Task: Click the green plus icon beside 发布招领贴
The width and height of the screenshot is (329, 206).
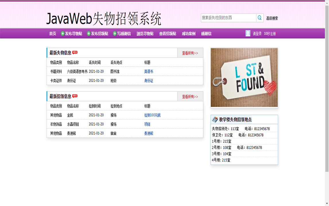Action: coord(88,34)
